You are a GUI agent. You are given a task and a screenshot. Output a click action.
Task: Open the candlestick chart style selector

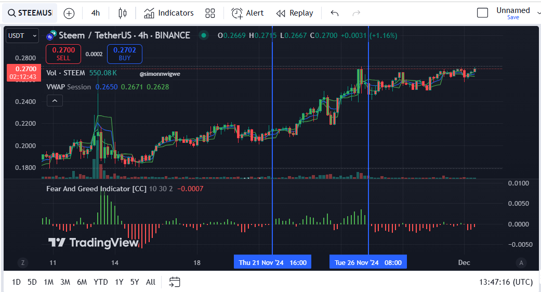click(x=123, y=14)
